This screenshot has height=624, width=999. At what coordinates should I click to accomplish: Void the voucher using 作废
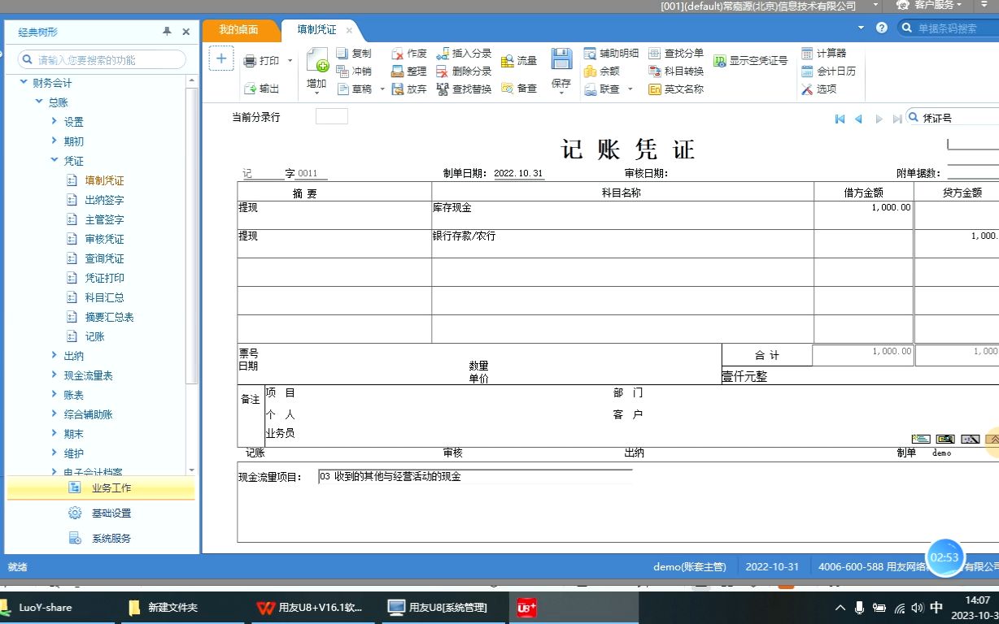pos(410,52)
